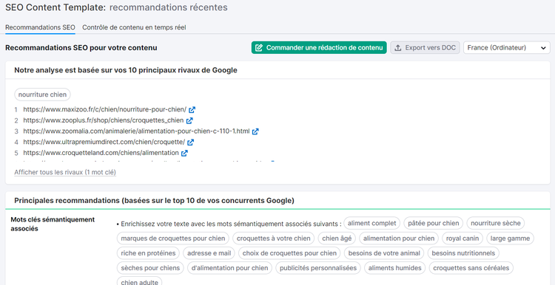Click the recommandations récentes title text

point(169,7)
